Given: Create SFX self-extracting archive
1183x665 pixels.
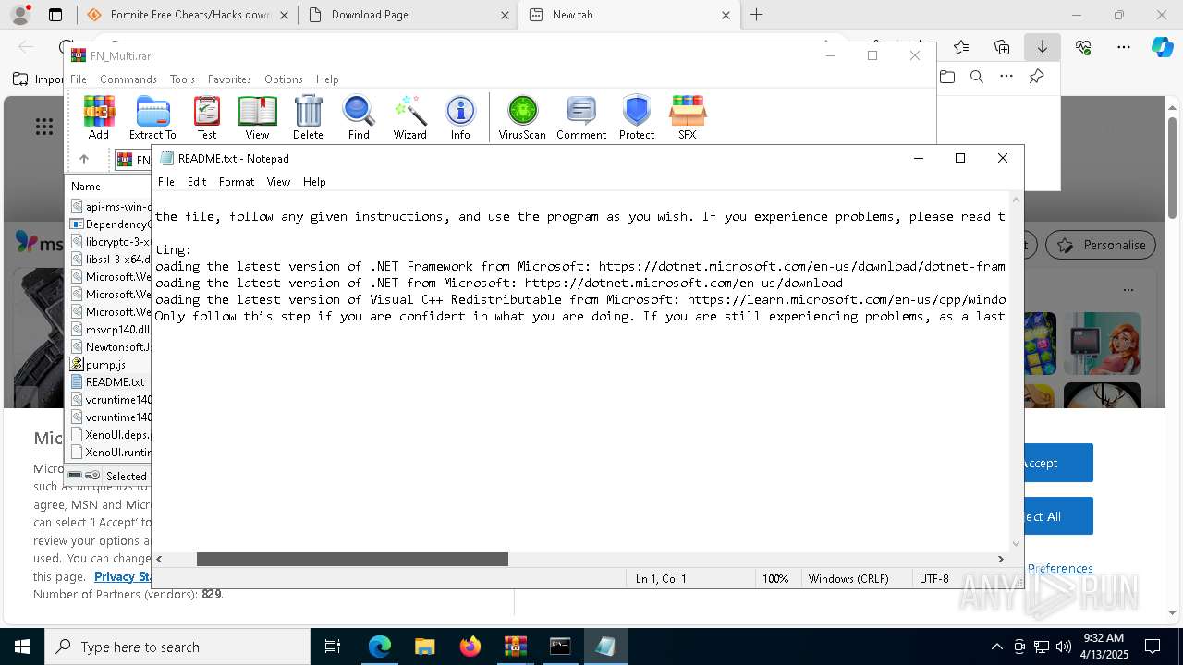Looking at the screenshot, I should [x=687, y=117].
